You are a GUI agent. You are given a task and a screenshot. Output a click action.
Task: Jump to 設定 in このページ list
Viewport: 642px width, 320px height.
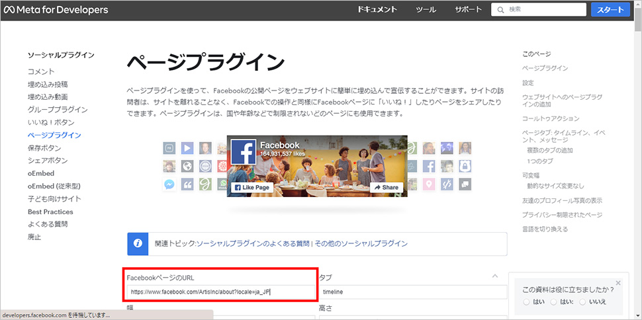pyautogui.click(x=528, y=83)
